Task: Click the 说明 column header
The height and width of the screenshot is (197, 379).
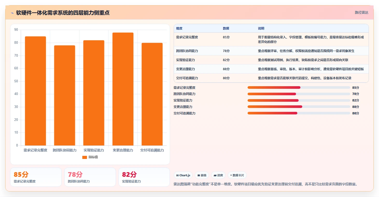Action: point(261,28)
